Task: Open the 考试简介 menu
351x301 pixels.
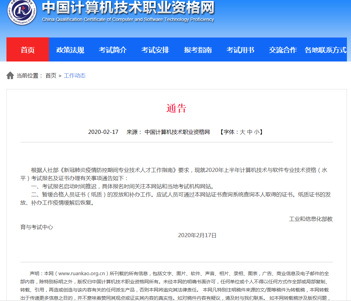Action: pos(113,49)
